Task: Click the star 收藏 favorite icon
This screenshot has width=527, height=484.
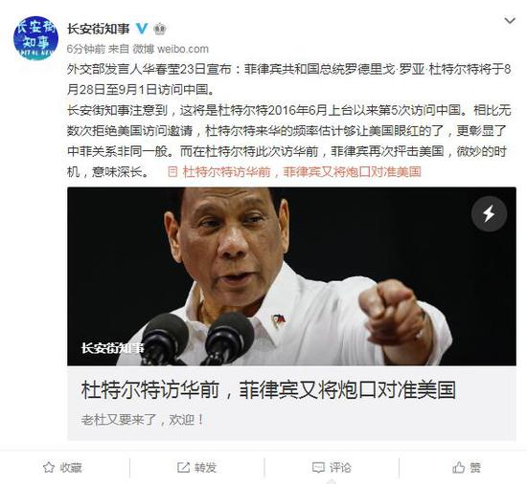Action: click(49, 467)
